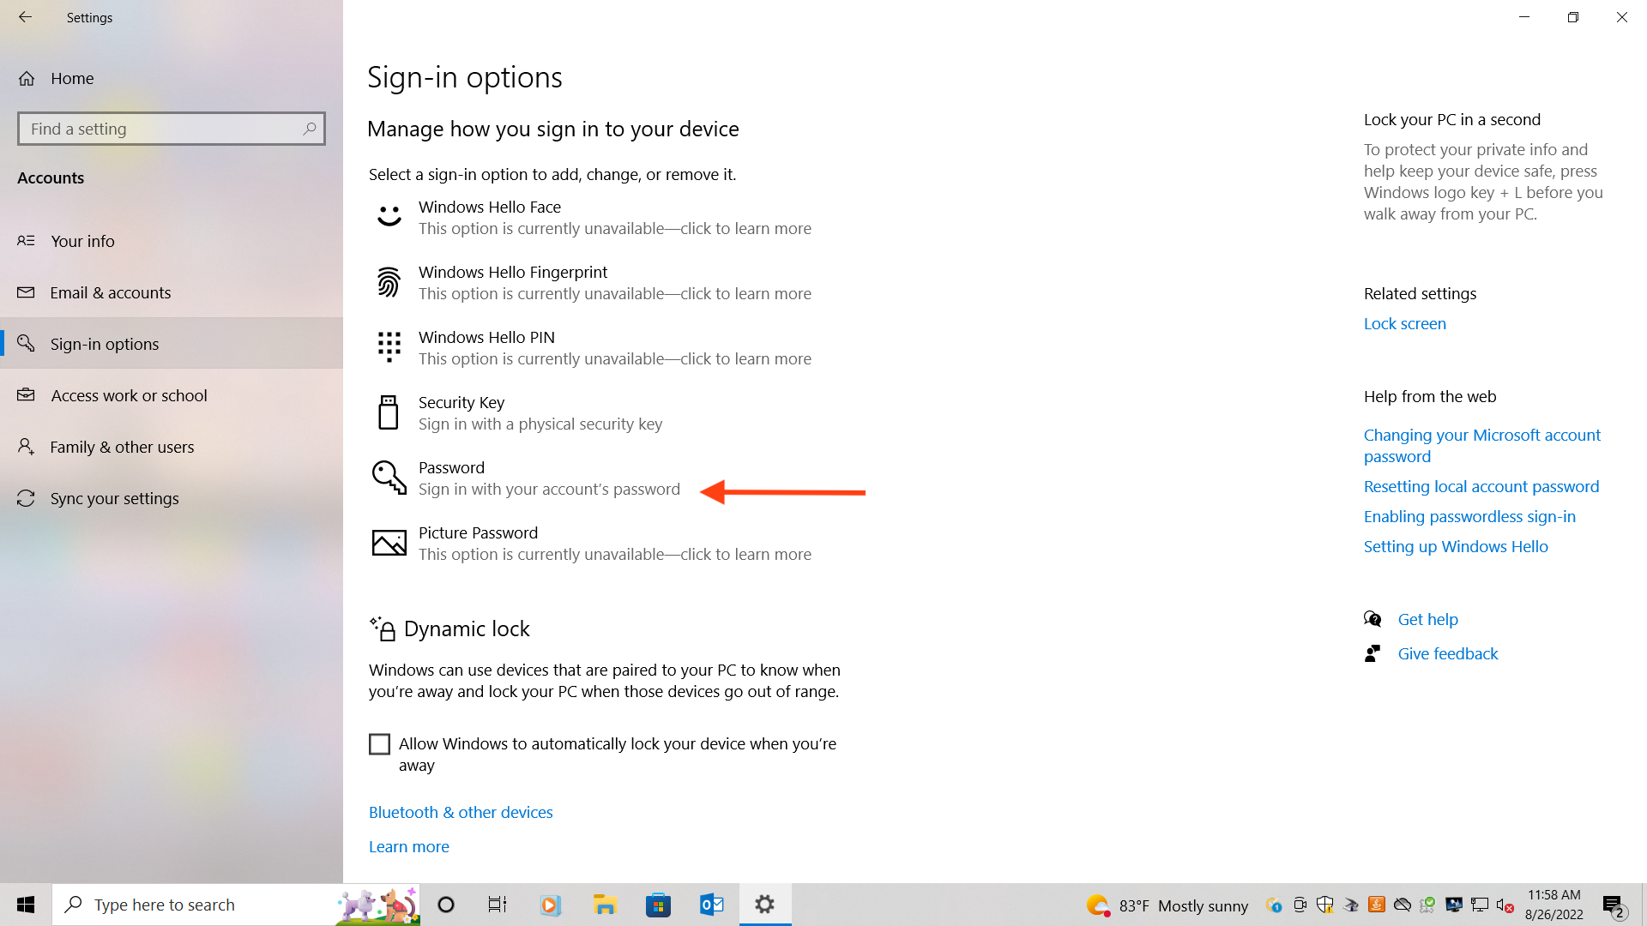Open the weather widget showing 83°F
Image resolution: width=1647 pixels, height=926 pixels.
[x=1167, y=905]
